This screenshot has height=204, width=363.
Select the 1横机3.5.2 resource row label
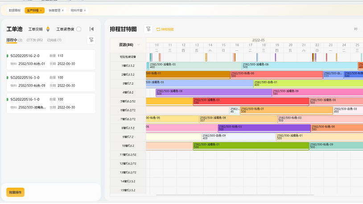point(128,65)
